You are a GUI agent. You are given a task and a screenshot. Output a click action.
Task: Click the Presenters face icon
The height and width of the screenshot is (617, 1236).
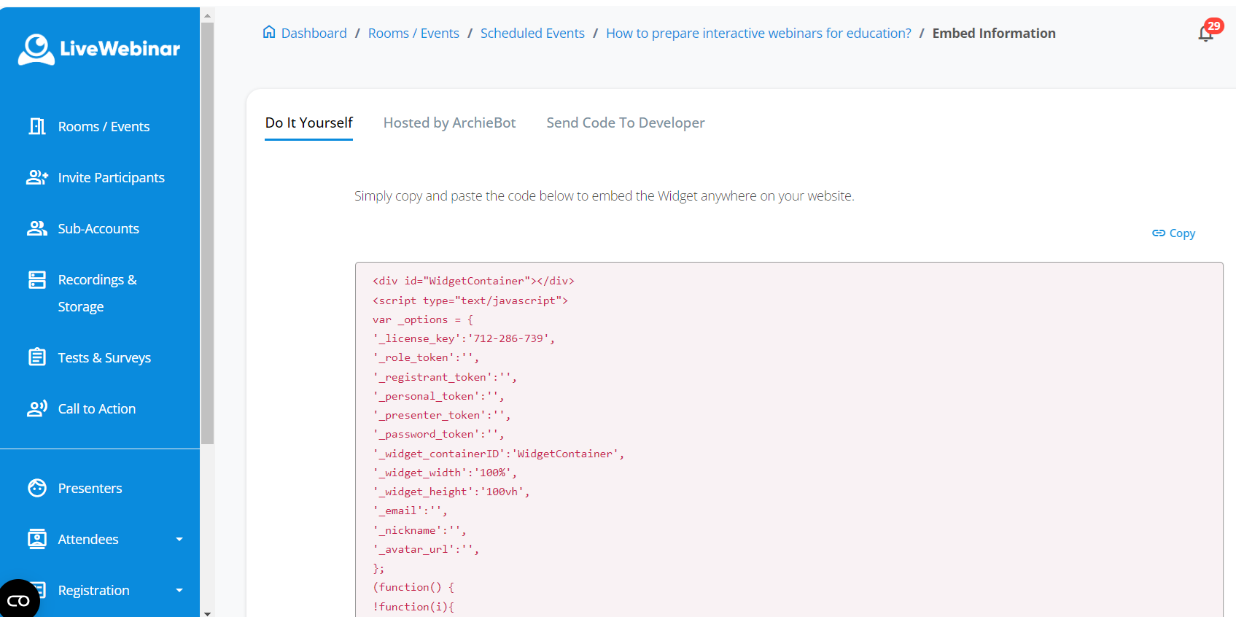tap(37, 488)
